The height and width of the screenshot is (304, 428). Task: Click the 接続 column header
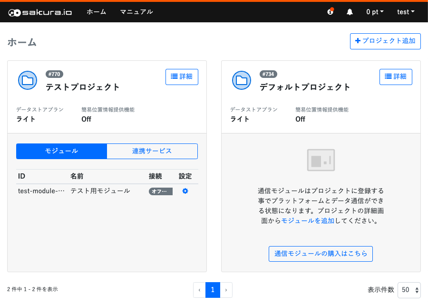click(x=156, y=176)
